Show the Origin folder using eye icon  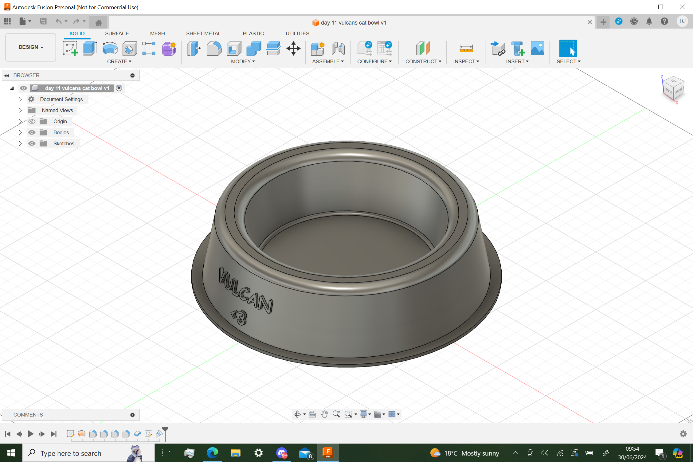pos(32,121)
